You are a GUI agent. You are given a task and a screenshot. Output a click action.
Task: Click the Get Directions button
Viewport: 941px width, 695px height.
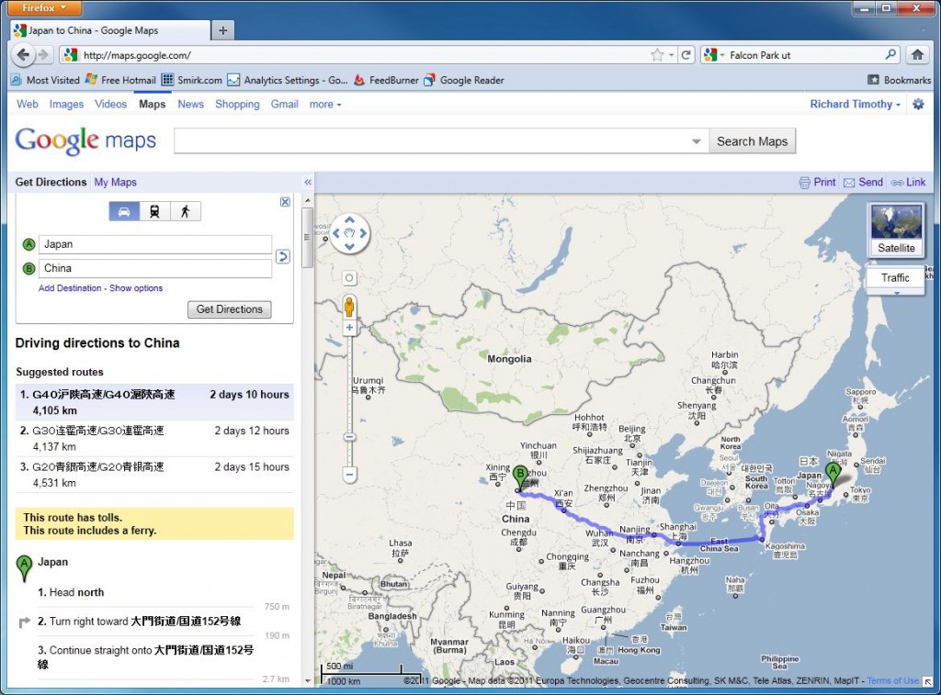(229, 309)
